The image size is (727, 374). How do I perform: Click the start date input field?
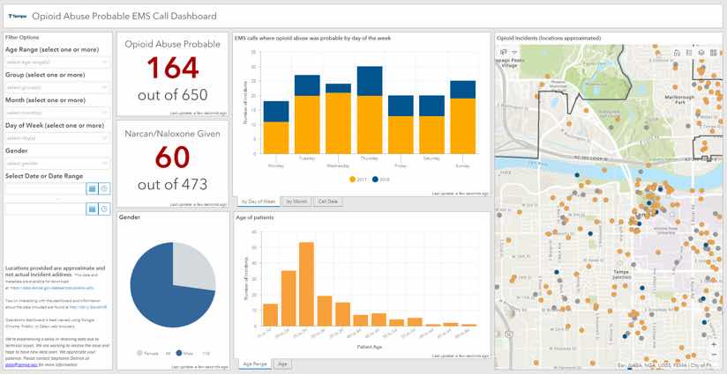[x=46, y=188]
